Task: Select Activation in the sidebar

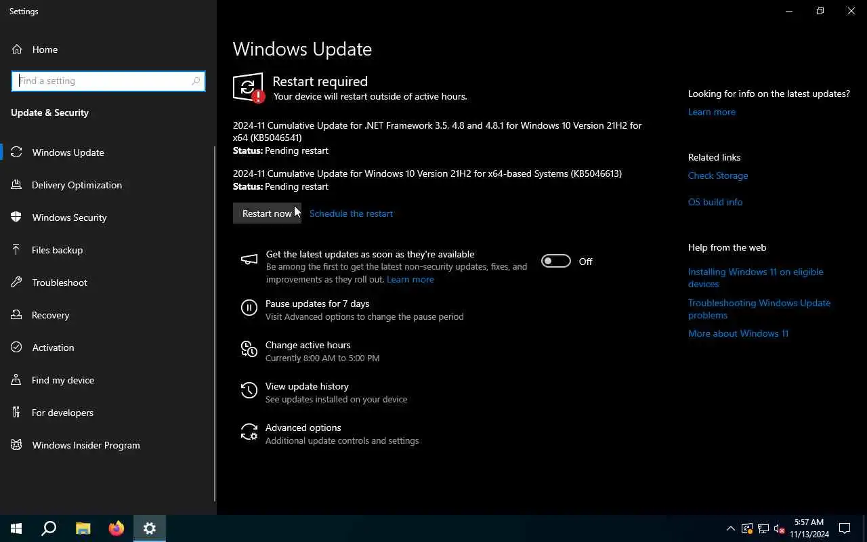Action: pos(108,348)
